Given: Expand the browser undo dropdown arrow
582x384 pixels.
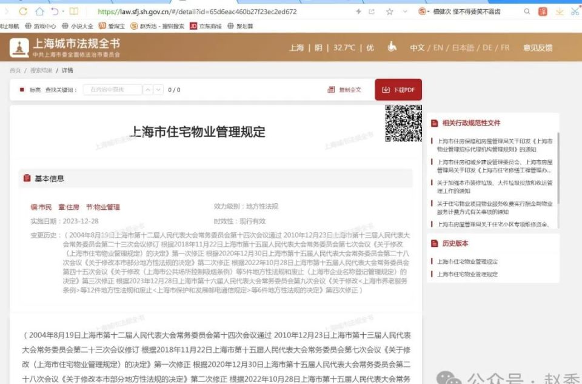Looking at the screenshot, I should [x=63, y=10].
